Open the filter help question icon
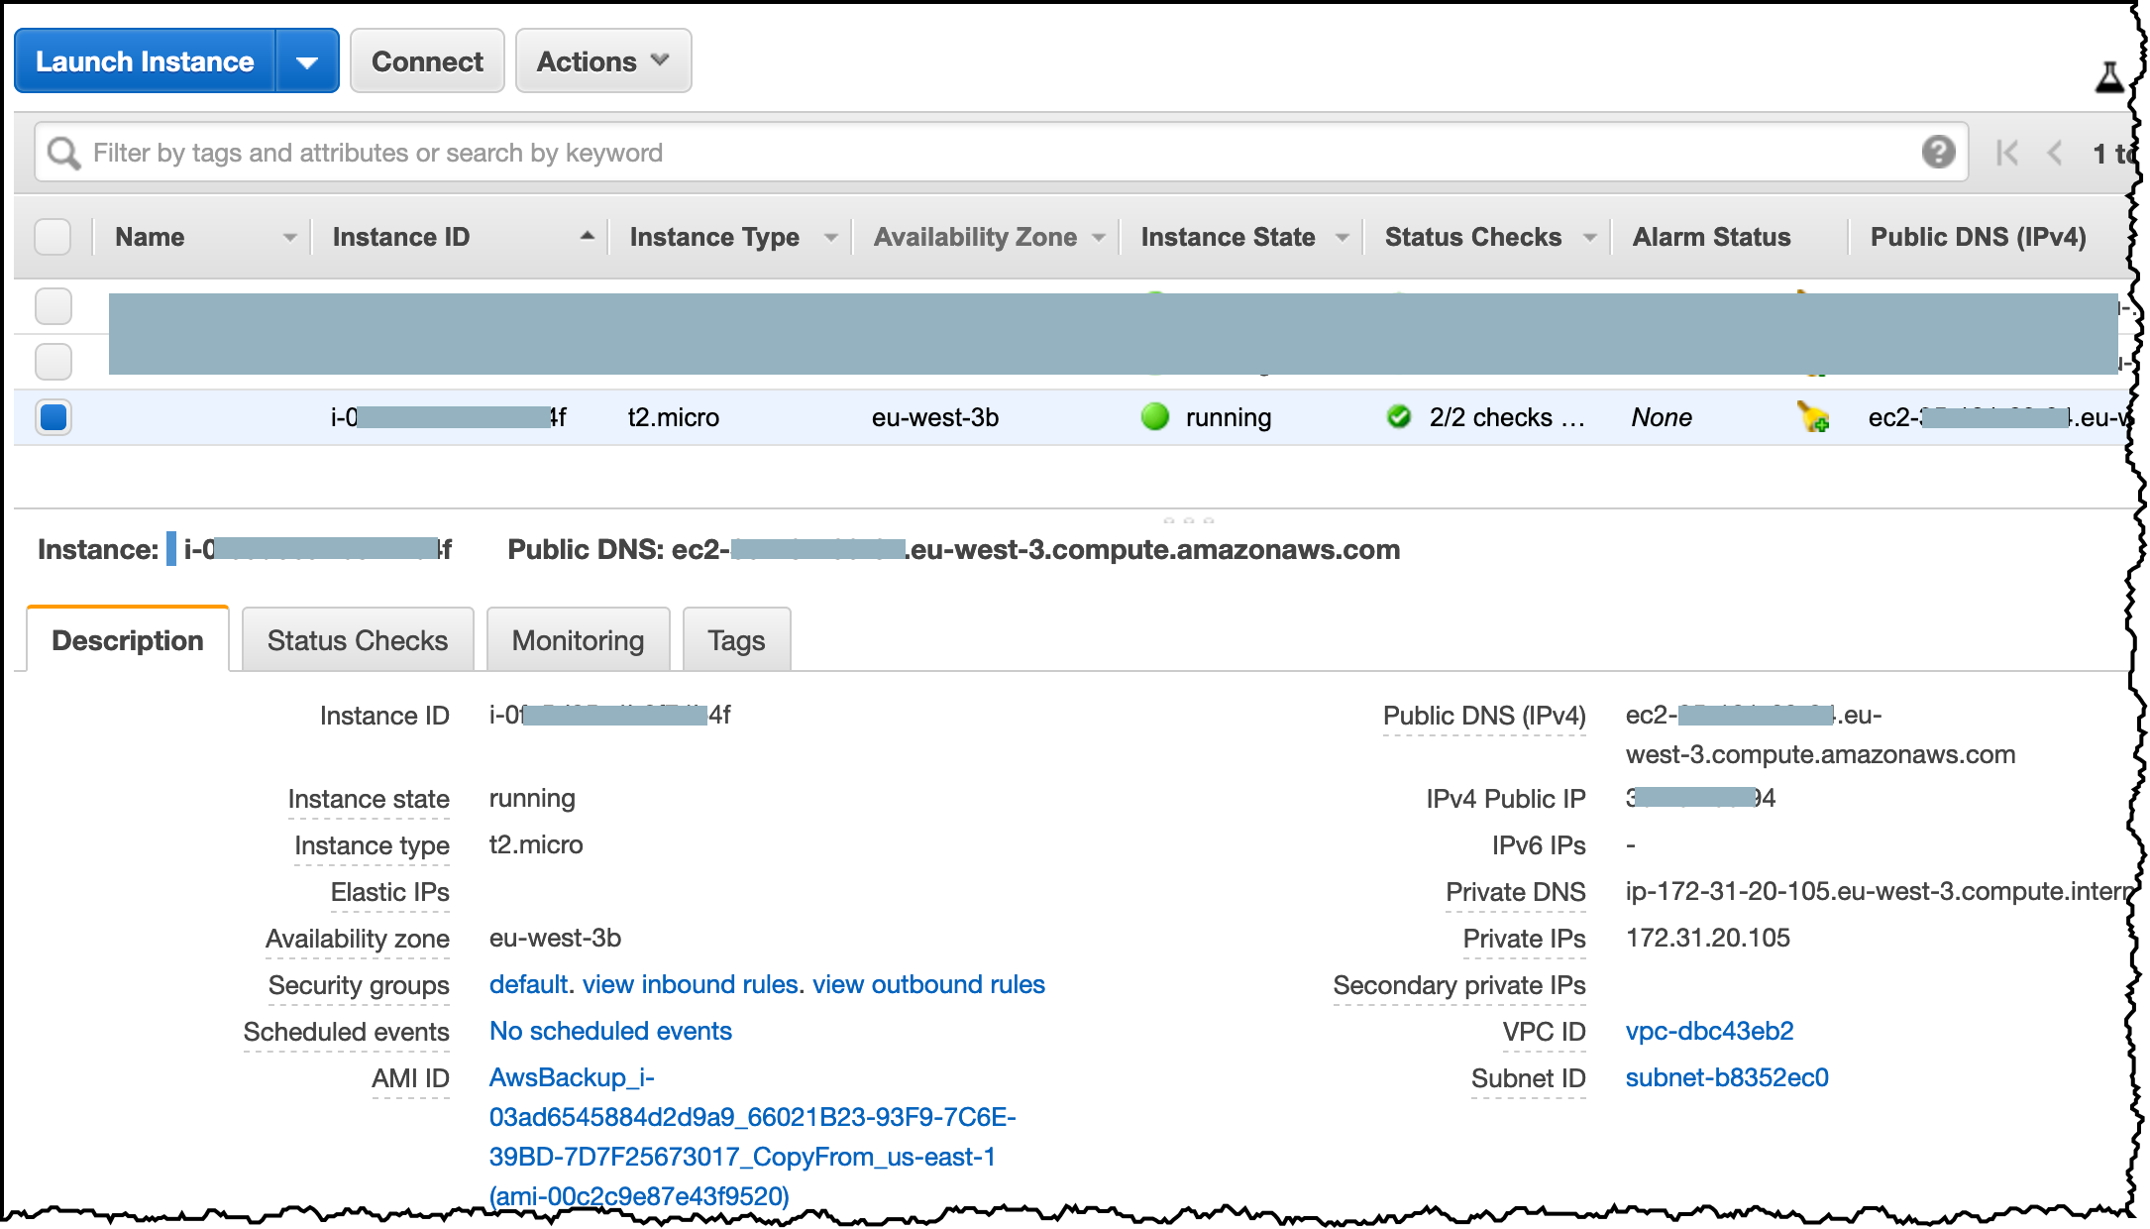This screenshot has height=1229, width=2150. [1938, 152]
